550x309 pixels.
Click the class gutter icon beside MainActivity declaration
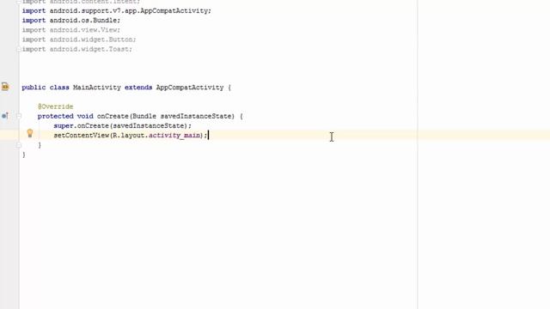point(5,86)
